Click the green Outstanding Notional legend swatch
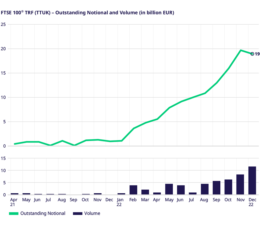This screenshot has width=260, height=228. pos(14,213)
